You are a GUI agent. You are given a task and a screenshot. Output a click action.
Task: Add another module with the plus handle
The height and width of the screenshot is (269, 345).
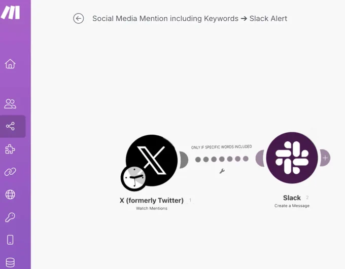tap(325, 158)
